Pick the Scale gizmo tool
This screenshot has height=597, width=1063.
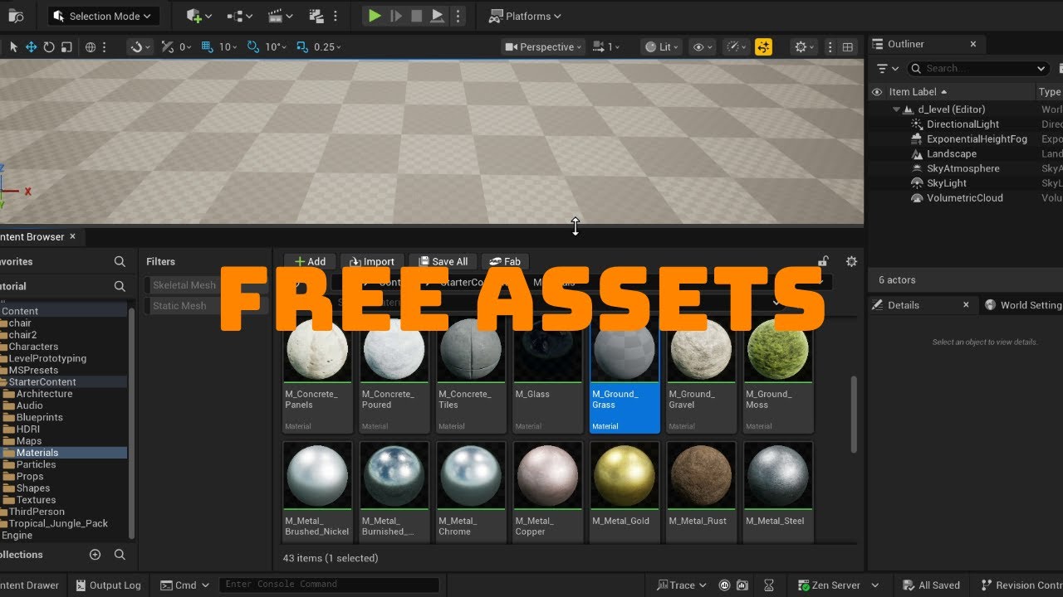(x=66, y=47)
